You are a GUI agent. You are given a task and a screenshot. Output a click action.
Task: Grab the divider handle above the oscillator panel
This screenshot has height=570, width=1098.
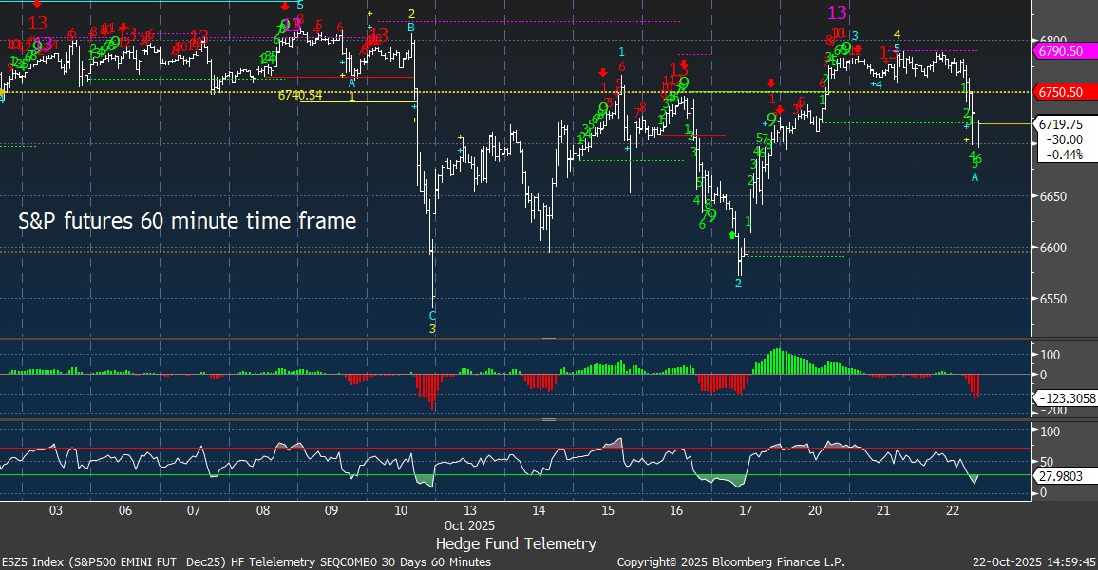[x=548, y=419]
